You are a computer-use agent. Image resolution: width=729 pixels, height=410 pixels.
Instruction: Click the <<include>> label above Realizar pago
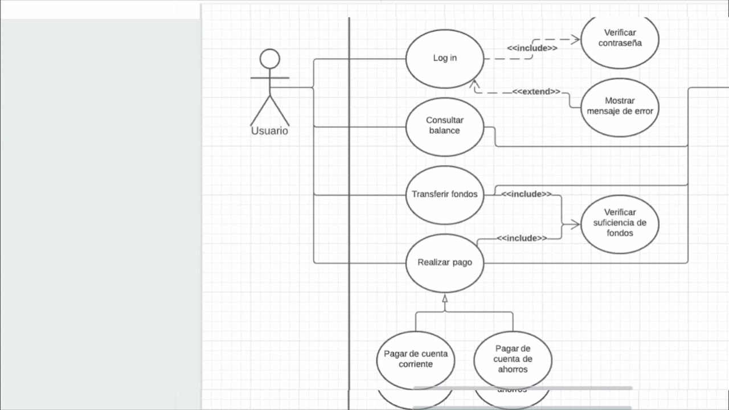click(x=522, y=238)
